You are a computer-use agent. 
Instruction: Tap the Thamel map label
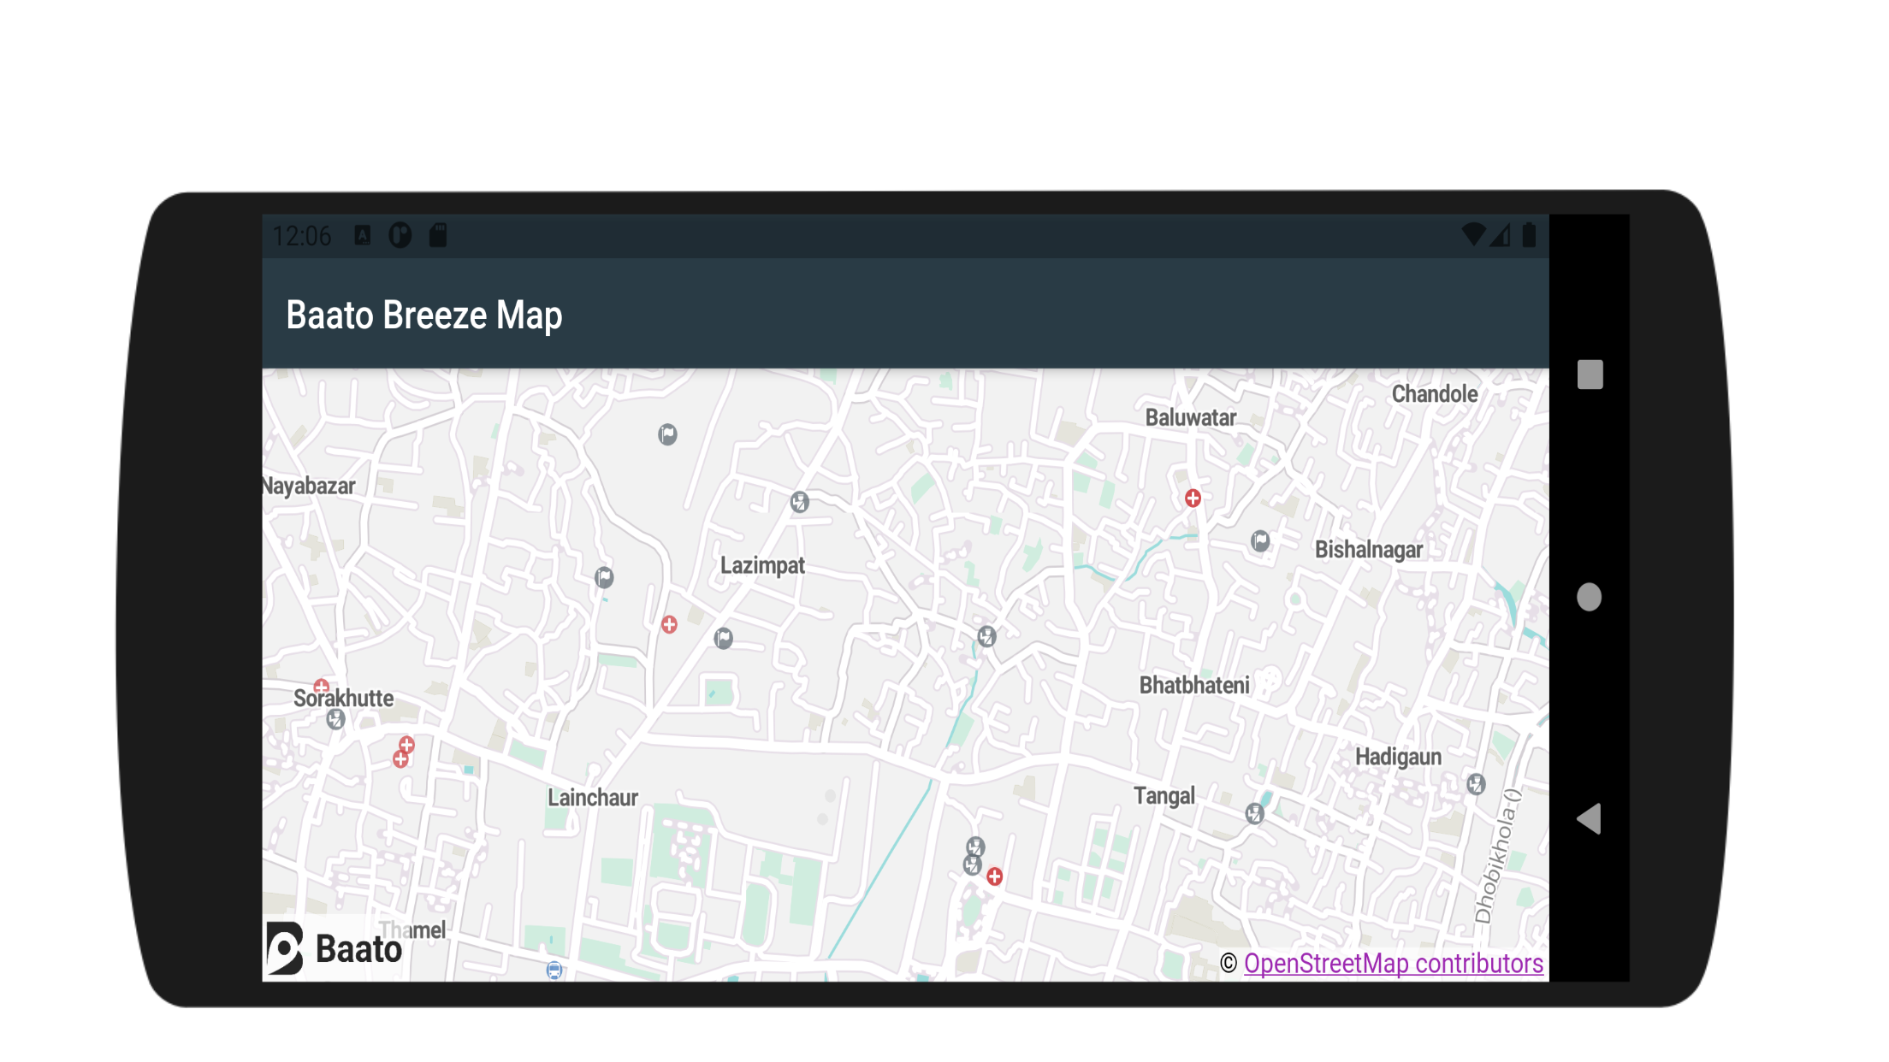(413, 930)
